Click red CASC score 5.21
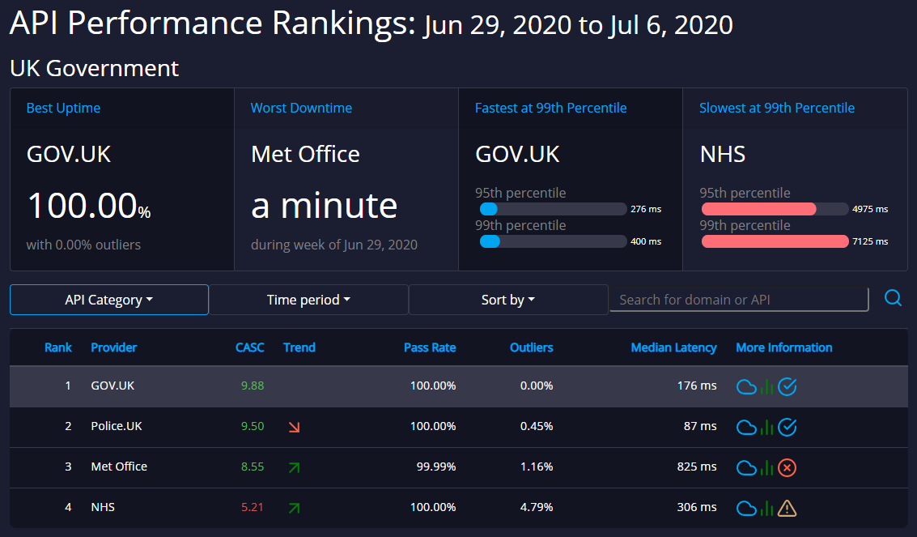The width and height of the screenshot is (917, 537). point(252,506)
